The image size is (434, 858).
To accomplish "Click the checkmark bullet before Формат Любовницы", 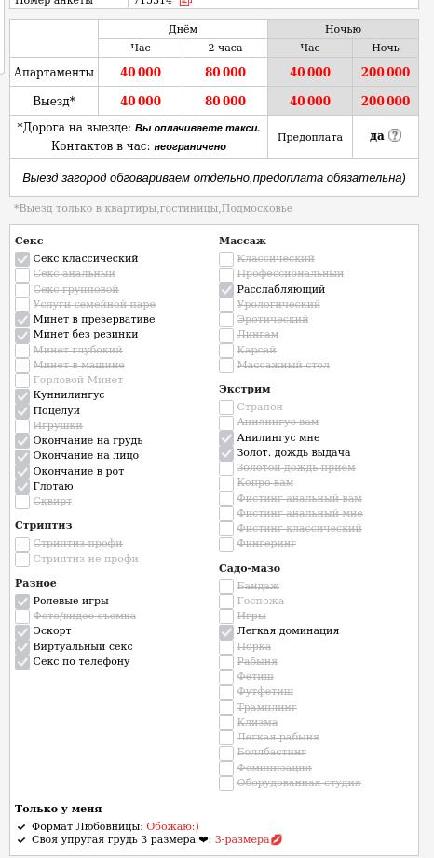I will 21,827.
